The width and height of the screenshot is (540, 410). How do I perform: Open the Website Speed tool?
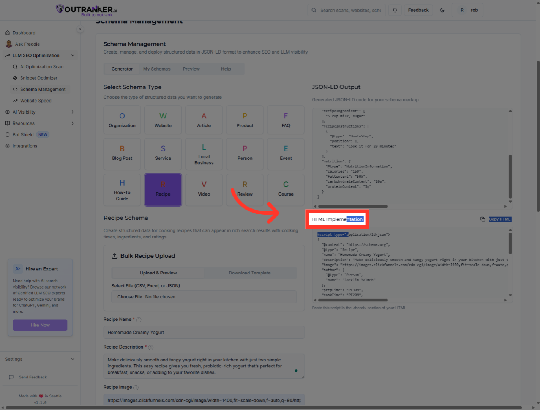(36, 100)
